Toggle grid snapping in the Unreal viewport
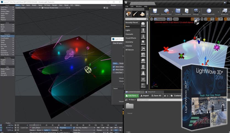 pos(209,19)
